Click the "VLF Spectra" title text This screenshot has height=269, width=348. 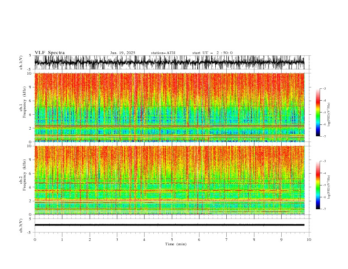(x=50, y=53)
